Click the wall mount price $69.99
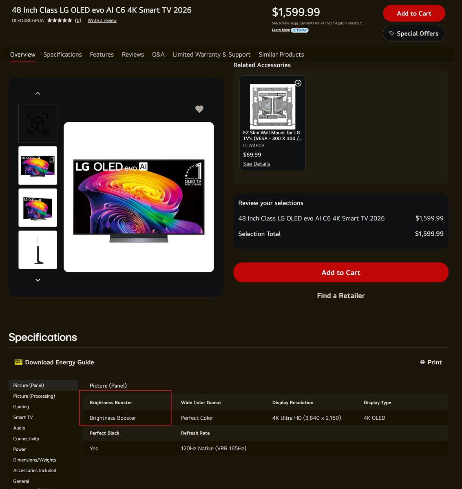 click(252, 155)
